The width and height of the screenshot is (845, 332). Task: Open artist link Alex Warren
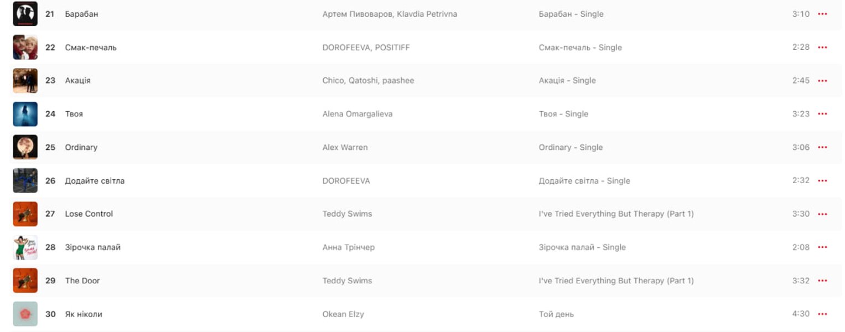click(x=345, y=147)
